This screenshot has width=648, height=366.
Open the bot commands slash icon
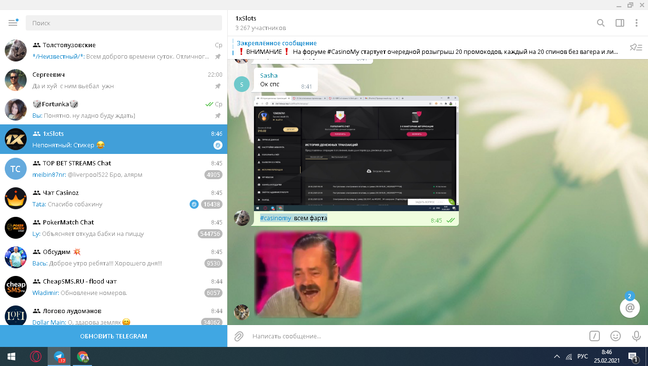point(594,336)
